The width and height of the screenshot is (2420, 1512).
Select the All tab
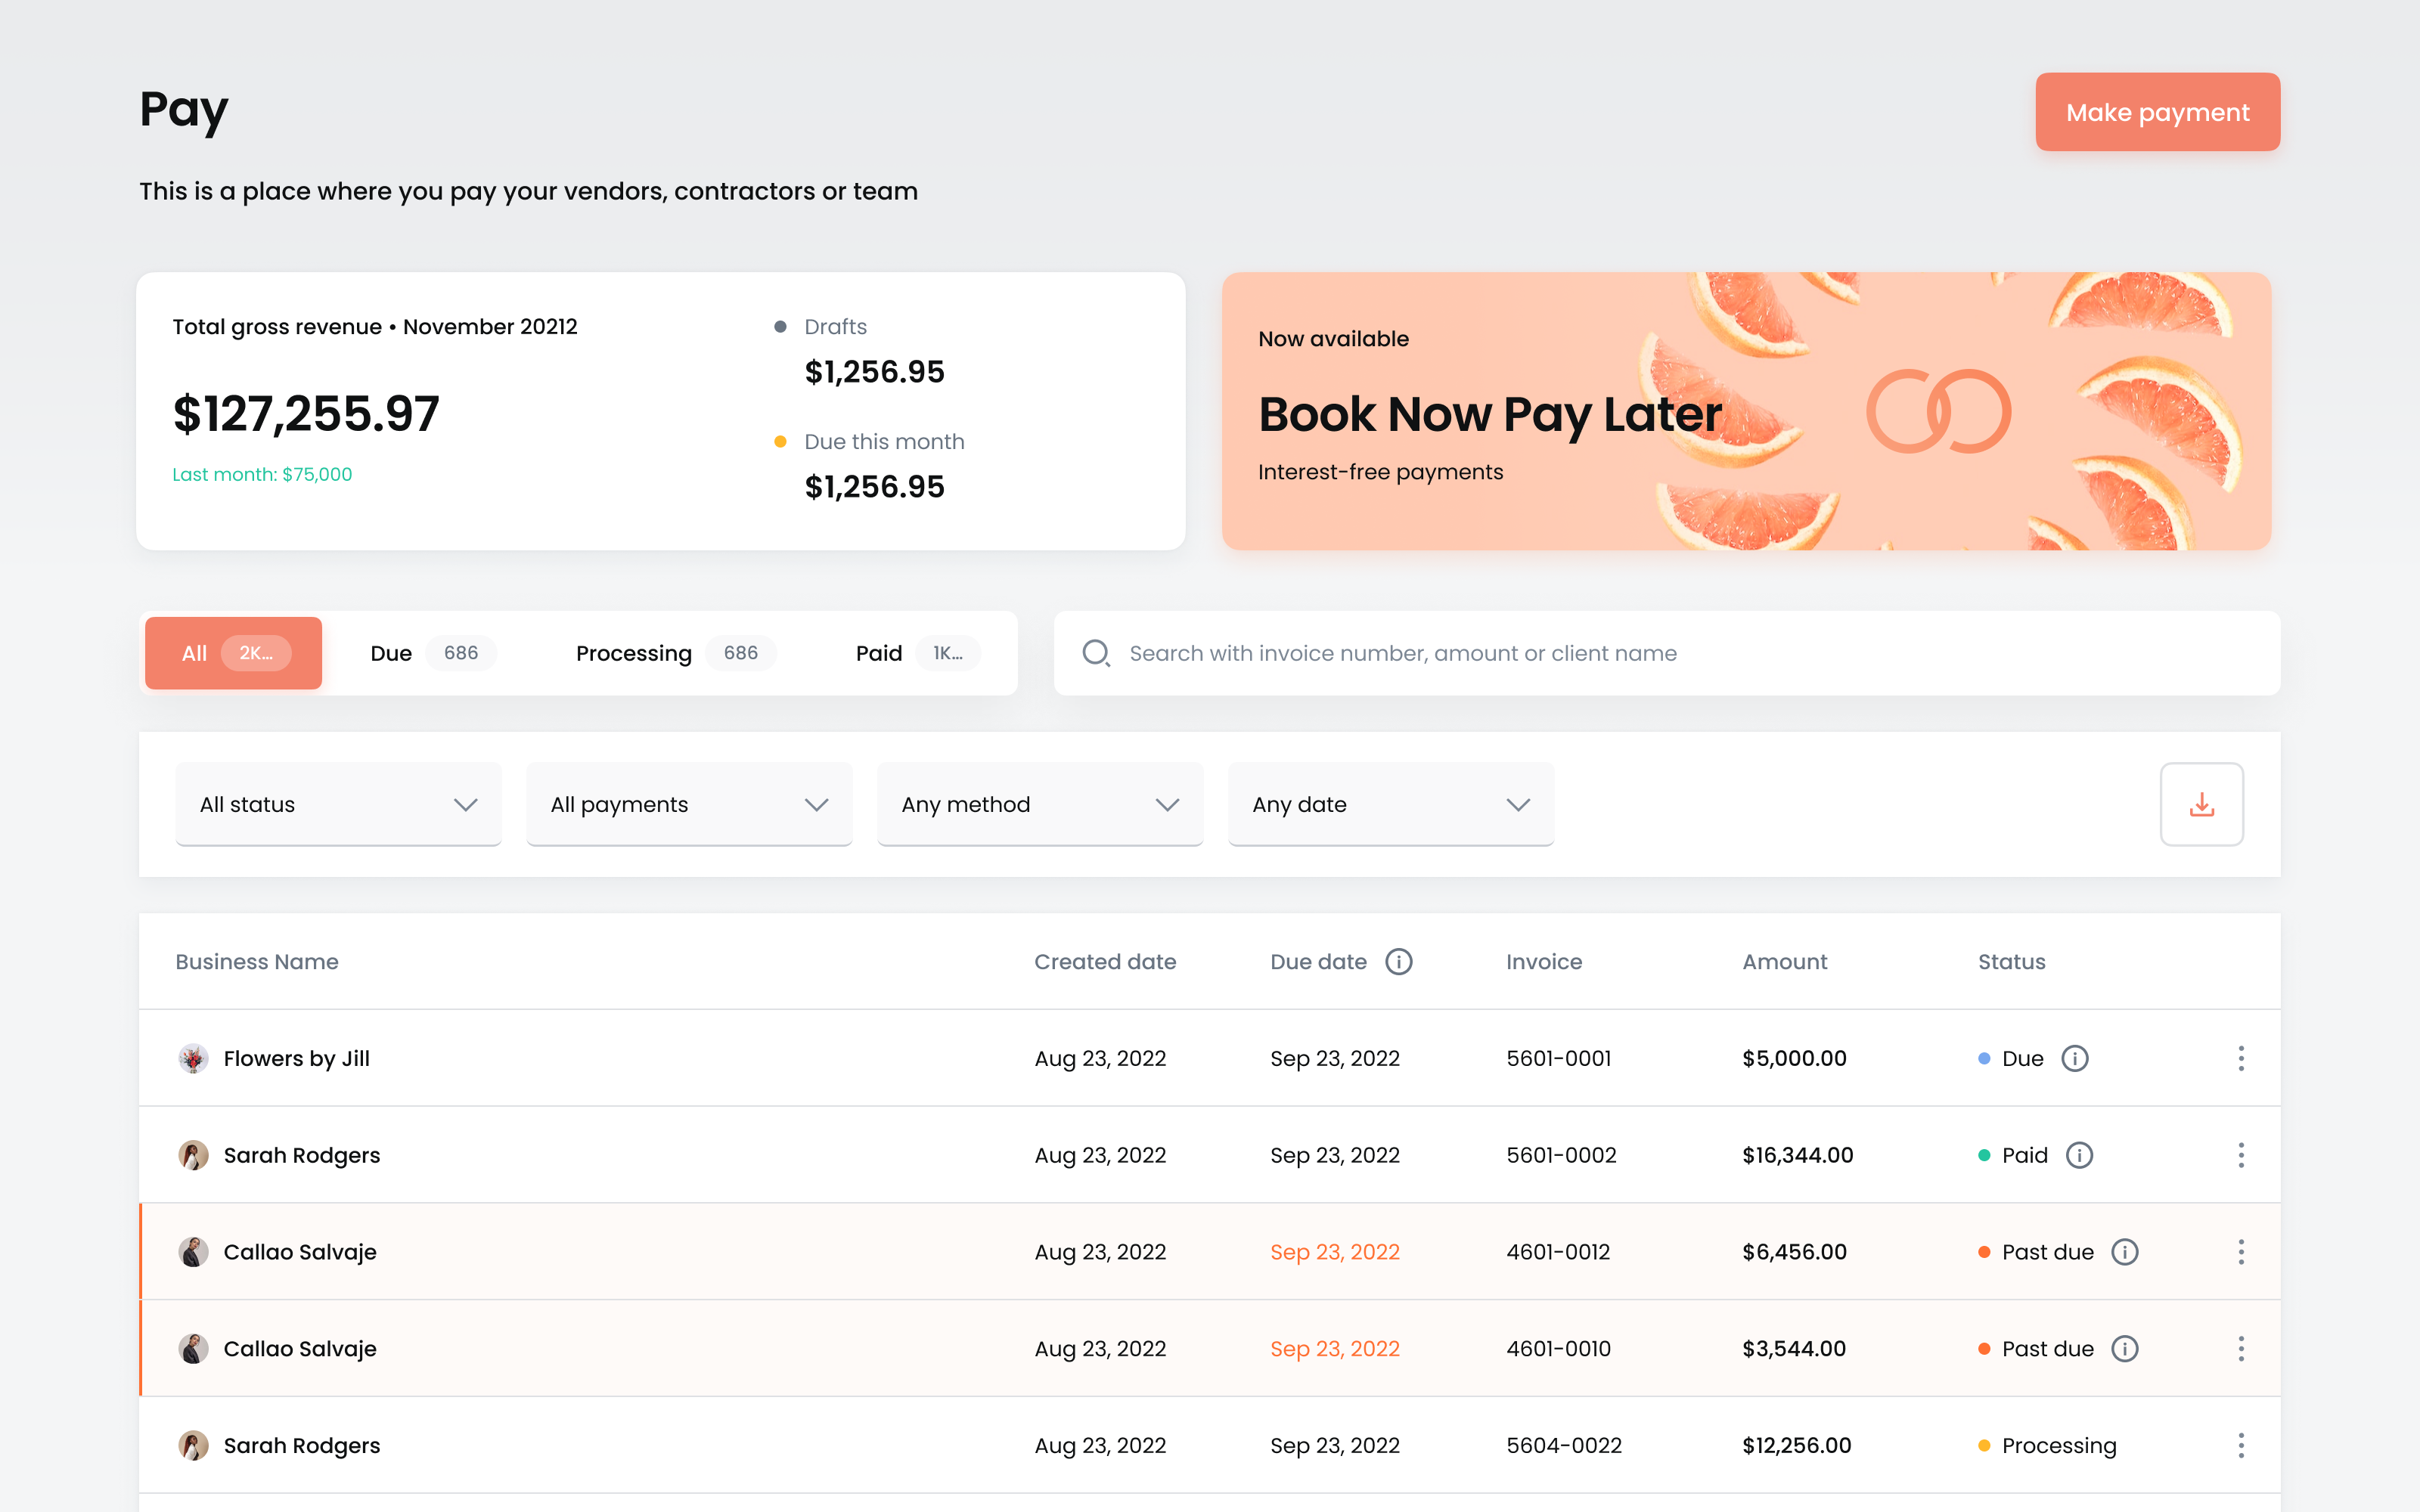pos(233,653)
